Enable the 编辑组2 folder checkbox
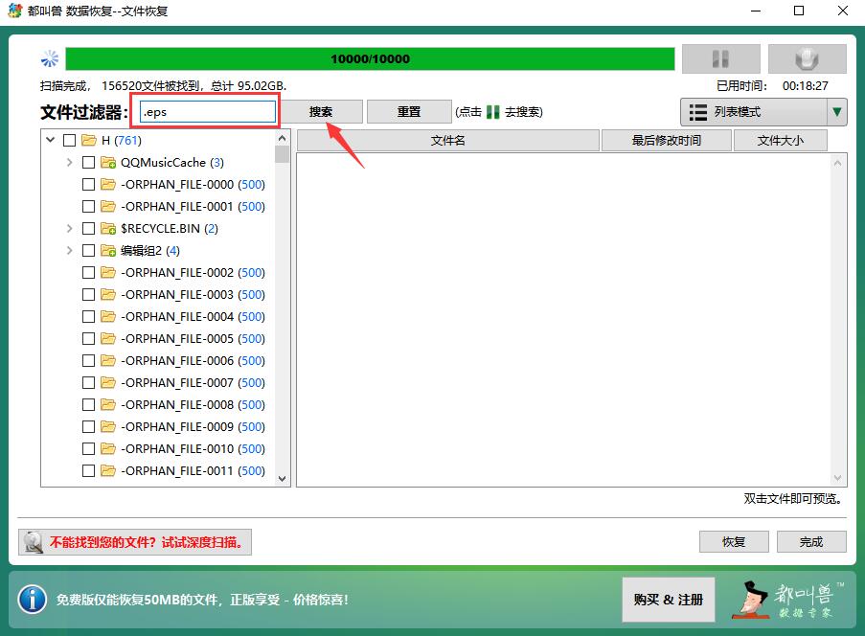 [89, 251]
